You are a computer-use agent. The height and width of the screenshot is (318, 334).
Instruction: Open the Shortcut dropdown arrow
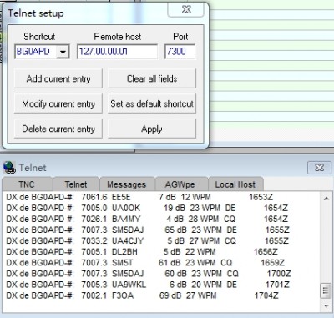click(x=63, y=52)
